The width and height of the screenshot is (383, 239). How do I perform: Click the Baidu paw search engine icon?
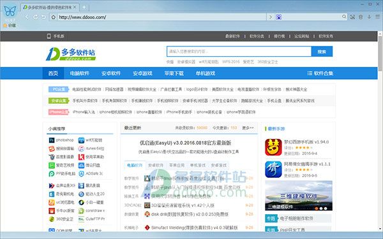[x=279, y=17]
